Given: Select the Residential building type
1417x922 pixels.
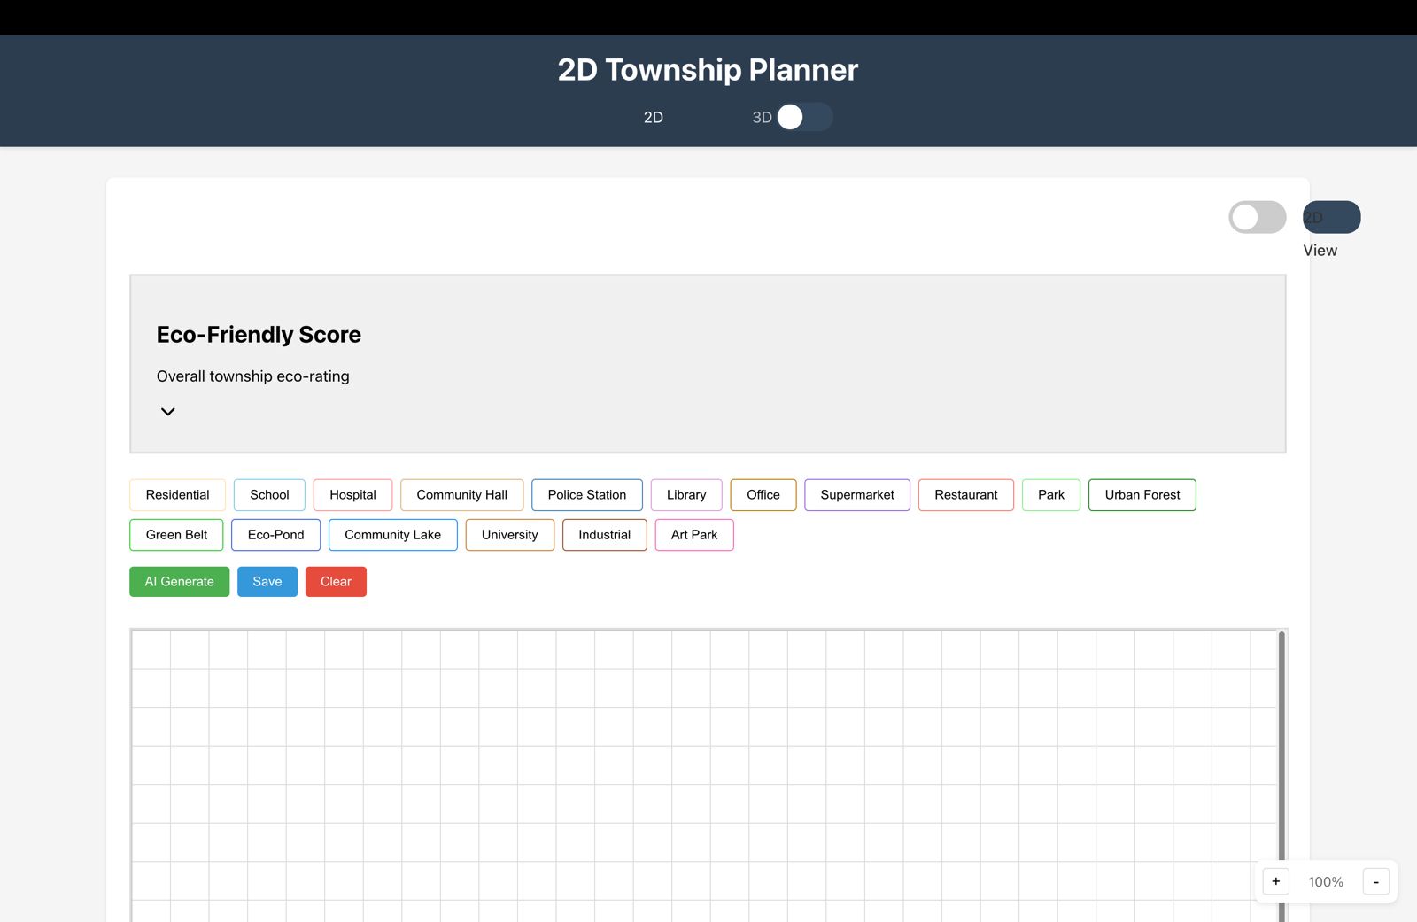Looking at the screenshot, I should 177,495.
